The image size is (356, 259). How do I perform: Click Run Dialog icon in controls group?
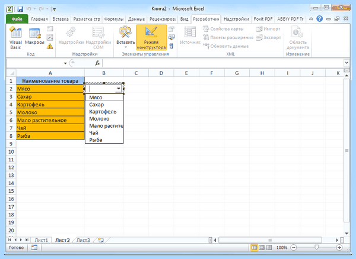[171, 46]
